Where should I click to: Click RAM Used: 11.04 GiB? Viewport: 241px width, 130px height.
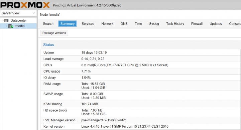click(93, 88)
